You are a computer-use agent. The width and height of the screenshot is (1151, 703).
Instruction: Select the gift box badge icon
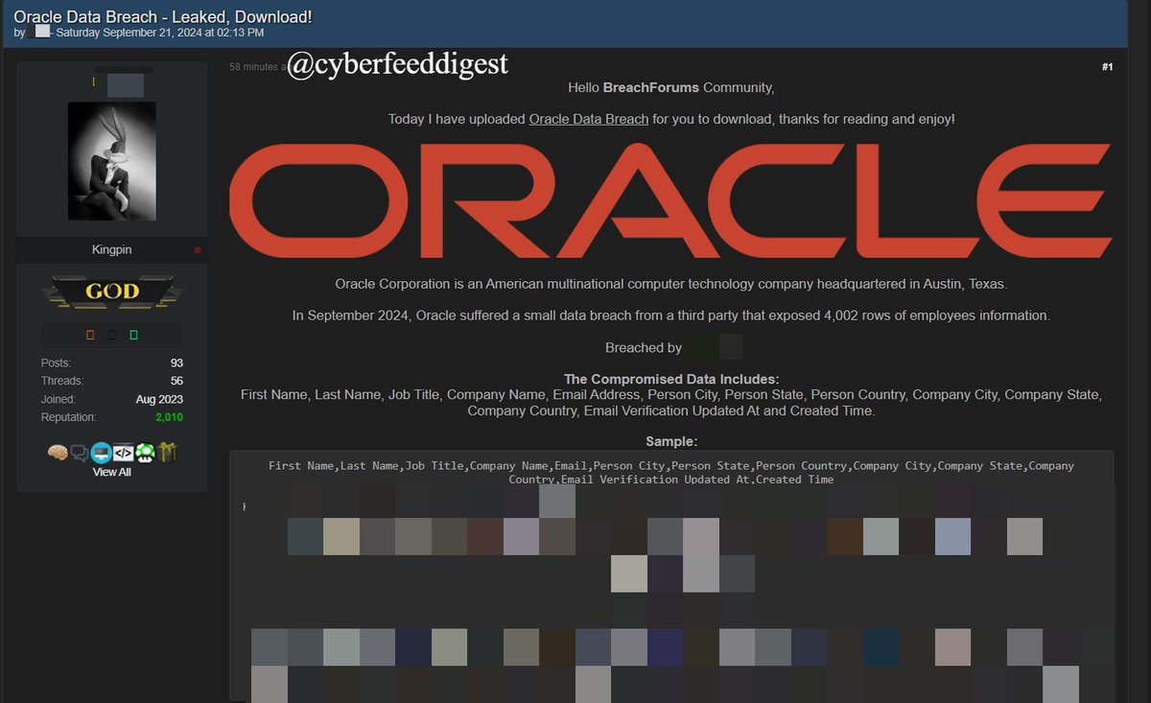click(166, 452)
